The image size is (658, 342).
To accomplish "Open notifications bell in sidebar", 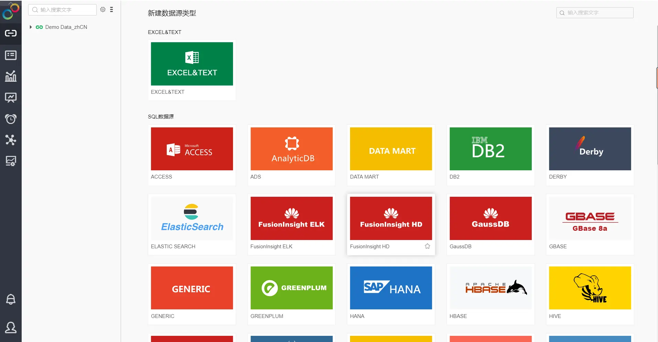I will tap(11, 299).
